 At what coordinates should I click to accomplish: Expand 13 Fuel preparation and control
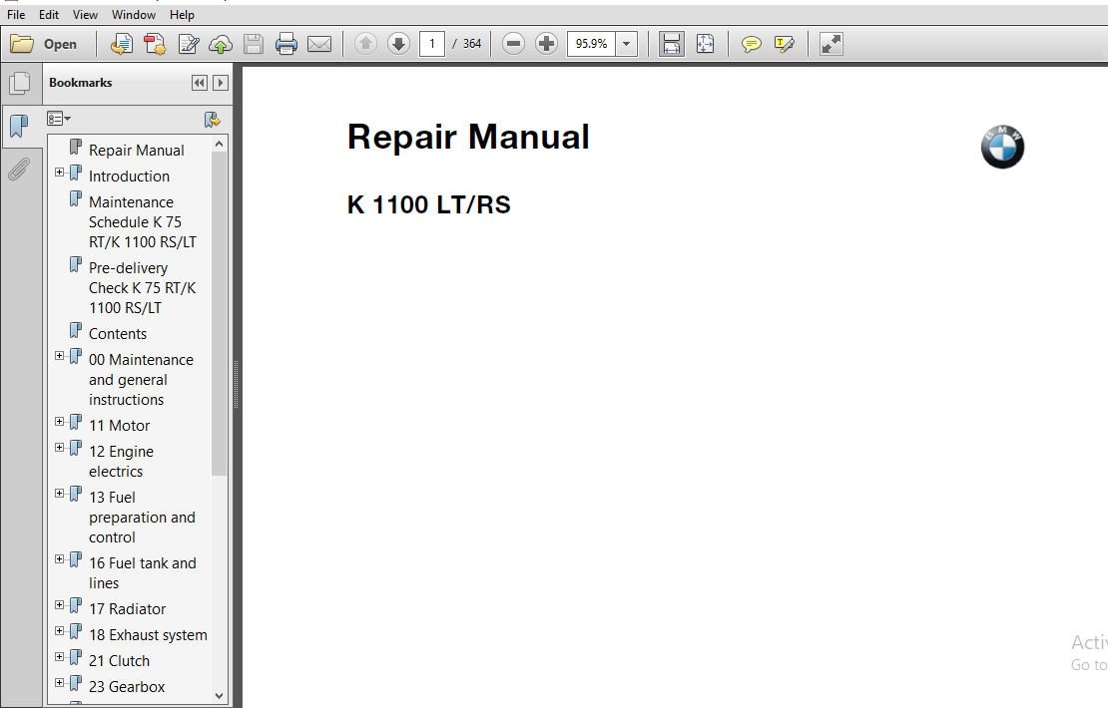59,494
